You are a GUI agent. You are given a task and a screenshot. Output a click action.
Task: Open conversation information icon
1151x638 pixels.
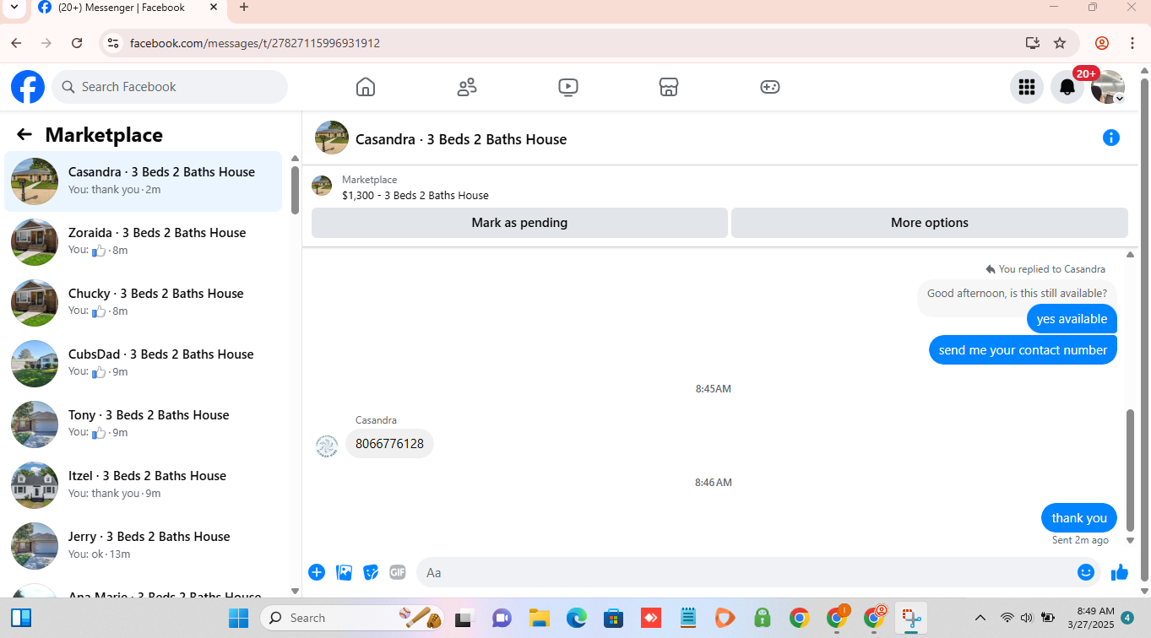(x=1111, y=138)
